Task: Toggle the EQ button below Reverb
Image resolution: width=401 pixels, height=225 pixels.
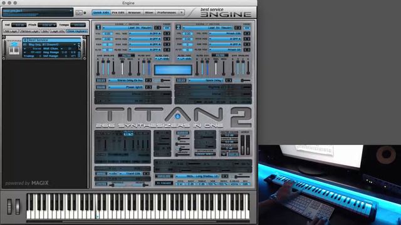Action: [164, 183]
